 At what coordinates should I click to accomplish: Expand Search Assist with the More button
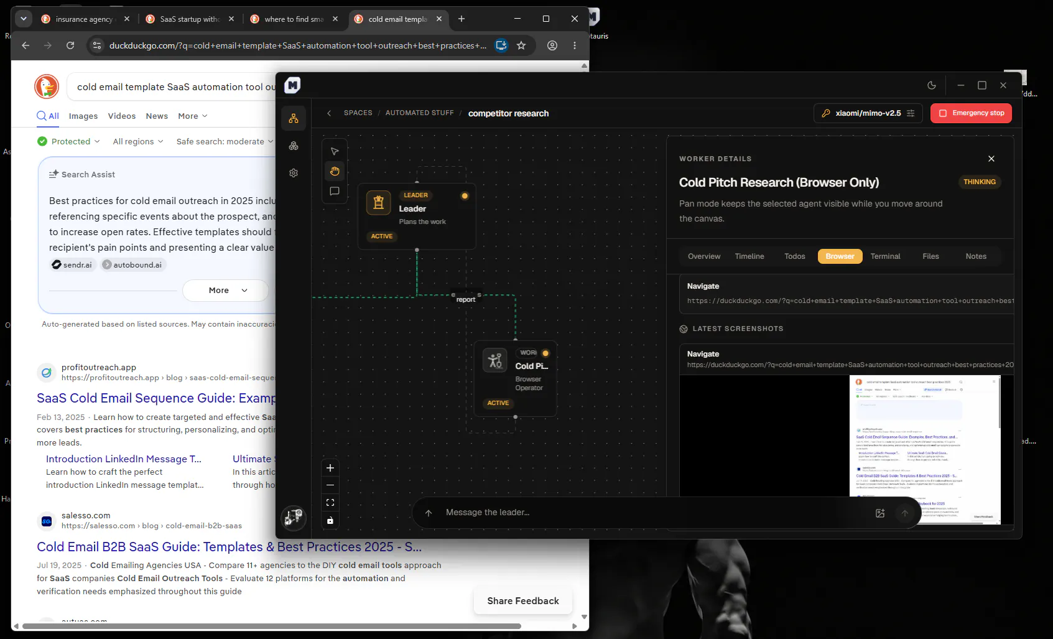coord(225,291)
